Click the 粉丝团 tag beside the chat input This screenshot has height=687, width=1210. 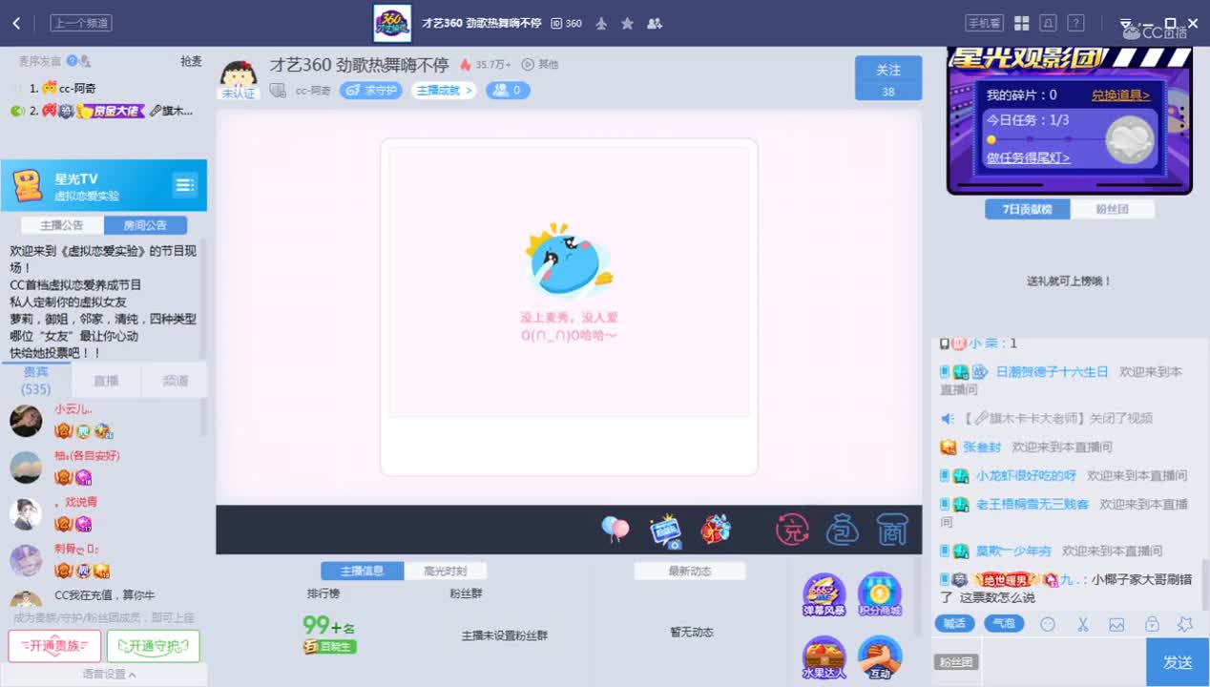point(955,662)
